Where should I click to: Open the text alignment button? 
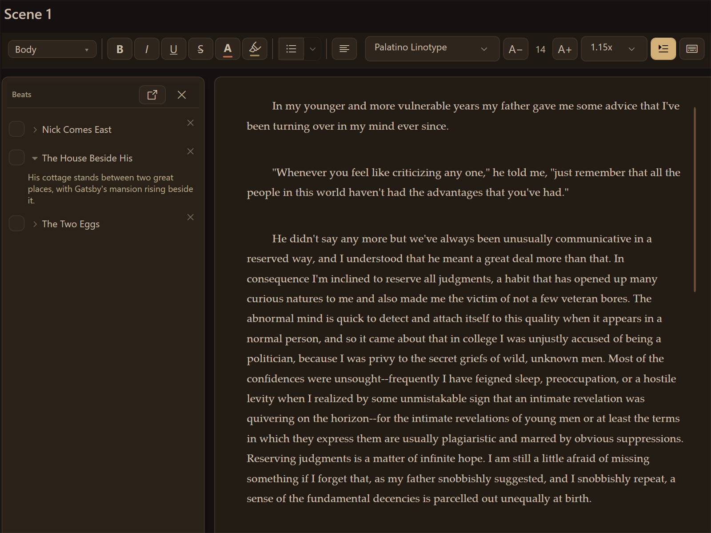point(344,49)
